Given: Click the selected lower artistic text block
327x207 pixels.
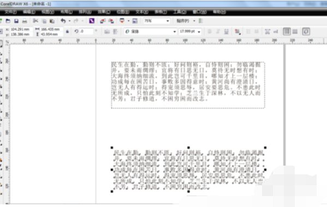Looking at the screenshot, I should pos(188,169).
